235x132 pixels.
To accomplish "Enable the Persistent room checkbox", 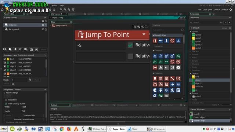I will [x=6, y=100].
